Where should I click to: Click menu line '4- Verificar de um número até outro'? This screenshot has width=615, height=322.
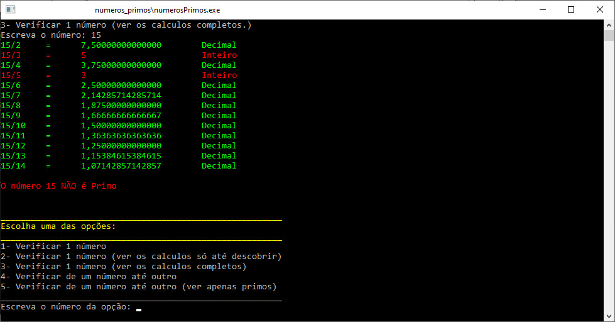click(x=89, y=277)
